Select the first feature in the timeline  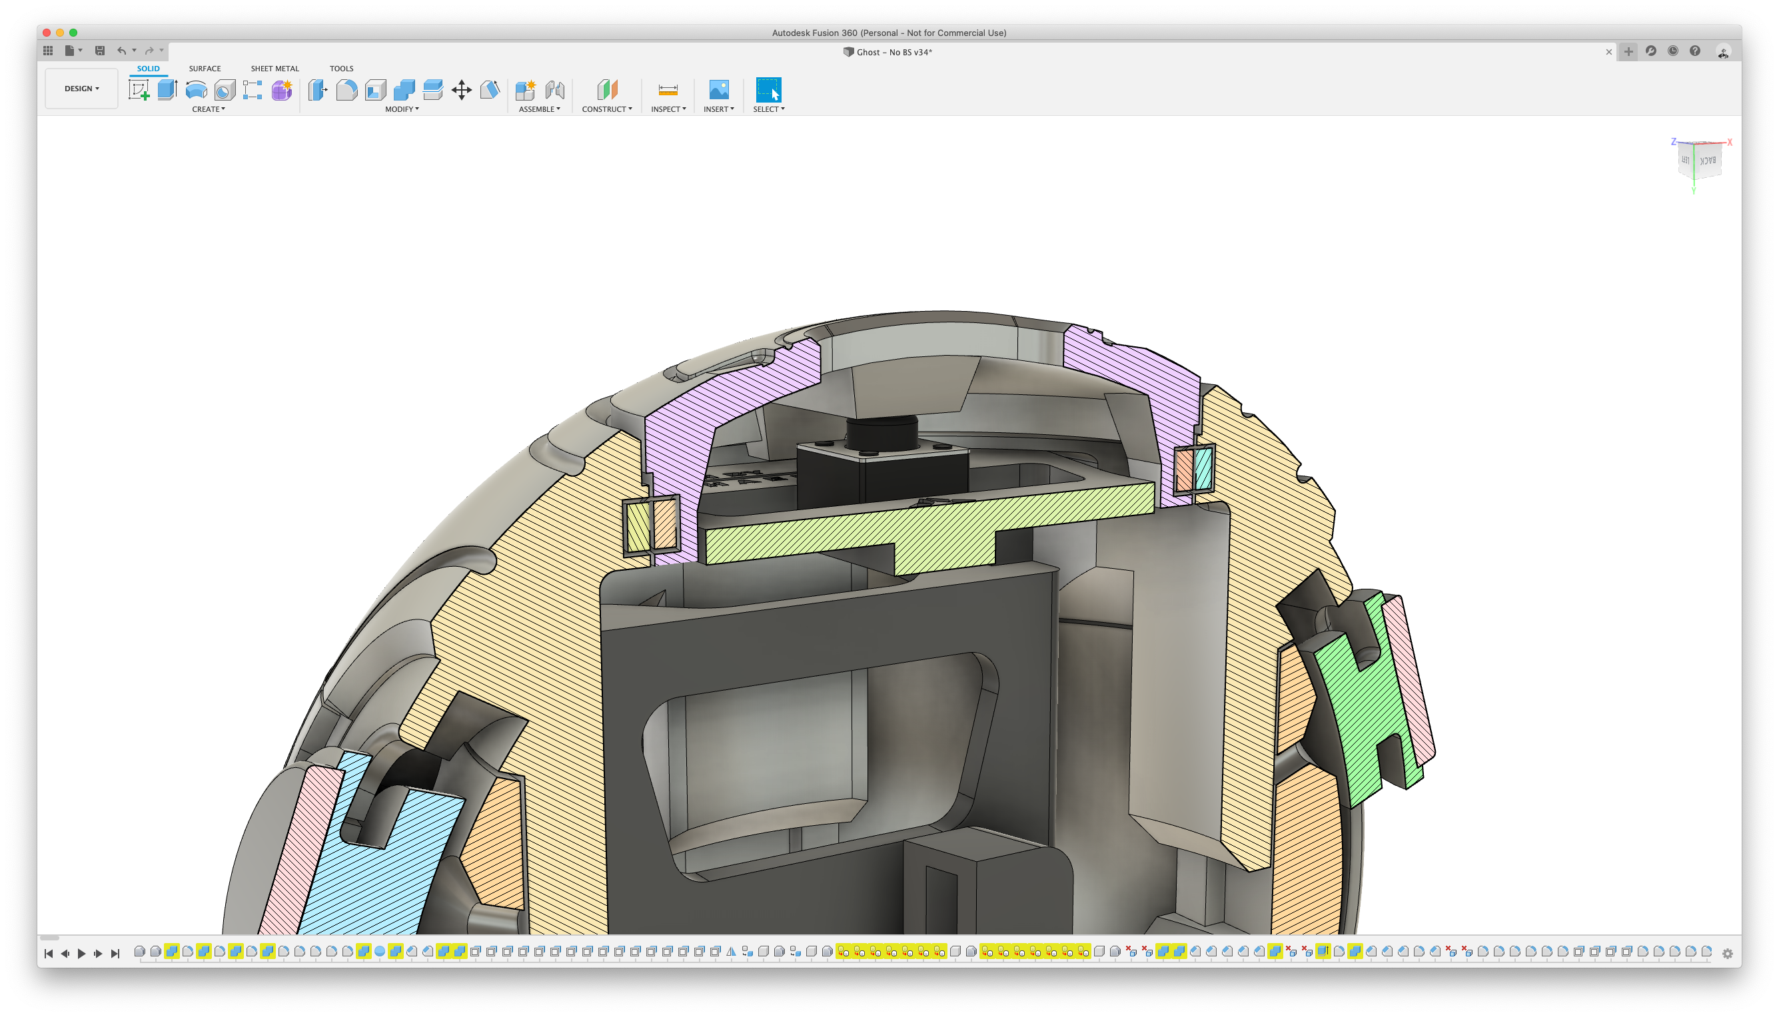click(x=140, y=951)
